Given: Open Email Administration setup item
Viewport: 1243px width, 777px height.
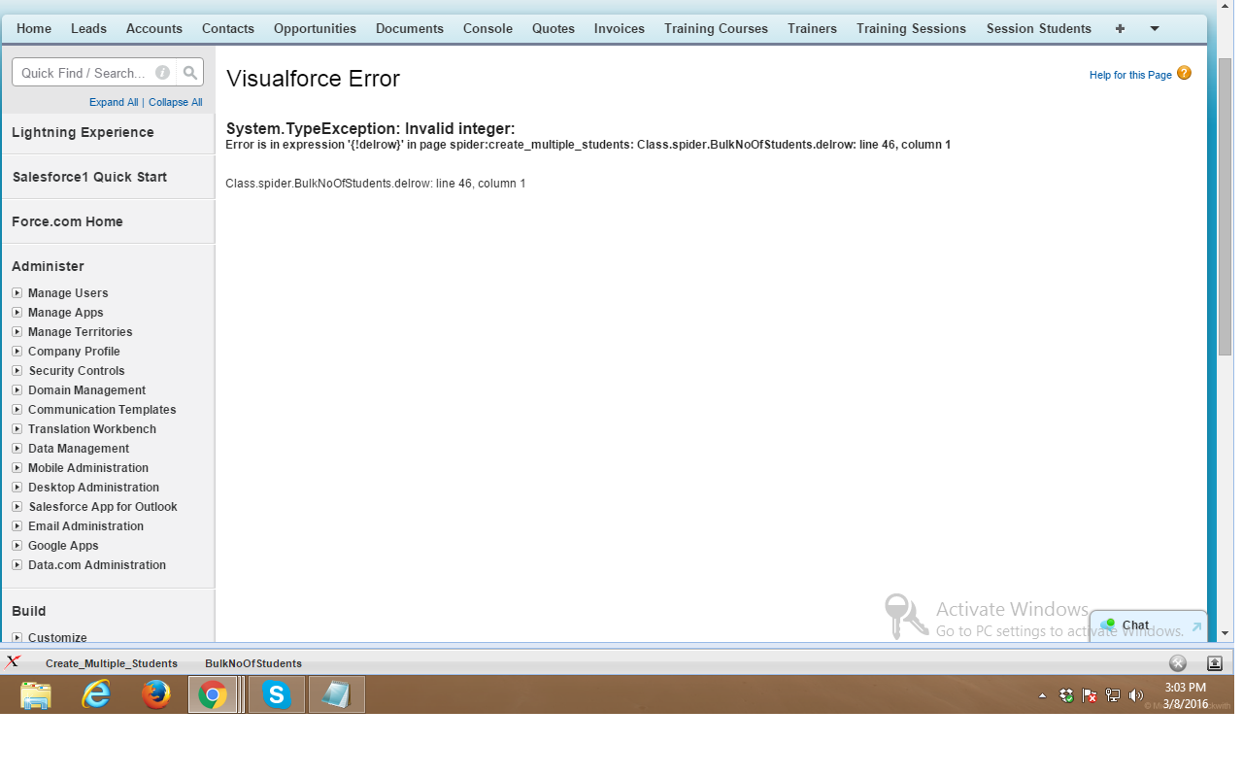Looking at the screenshot, I should (x=85, y=525).
